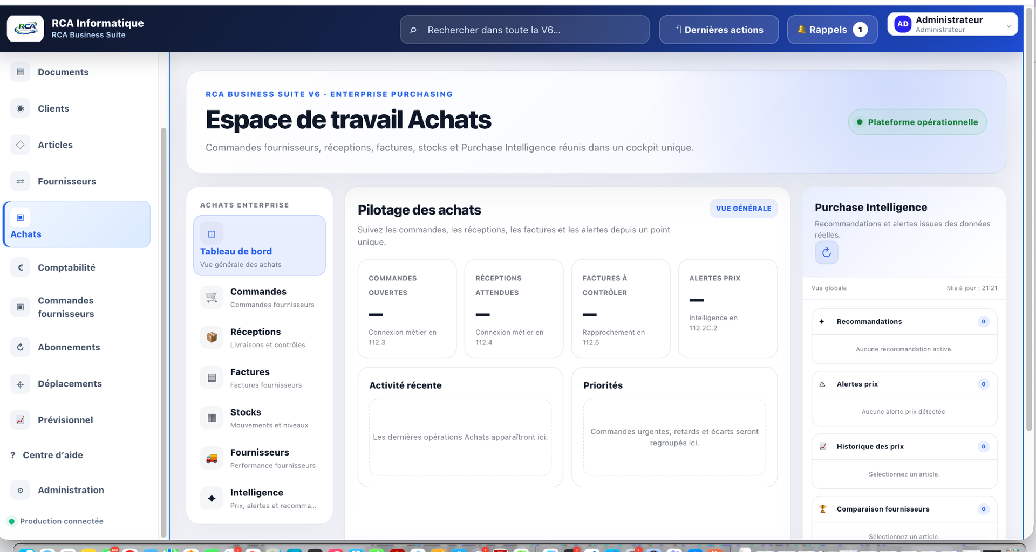Click the Clients sidebar icon

(21, 108)
